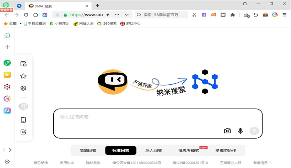
Task: Open the blue AI square sidebar icon
Action: point(7,110)
